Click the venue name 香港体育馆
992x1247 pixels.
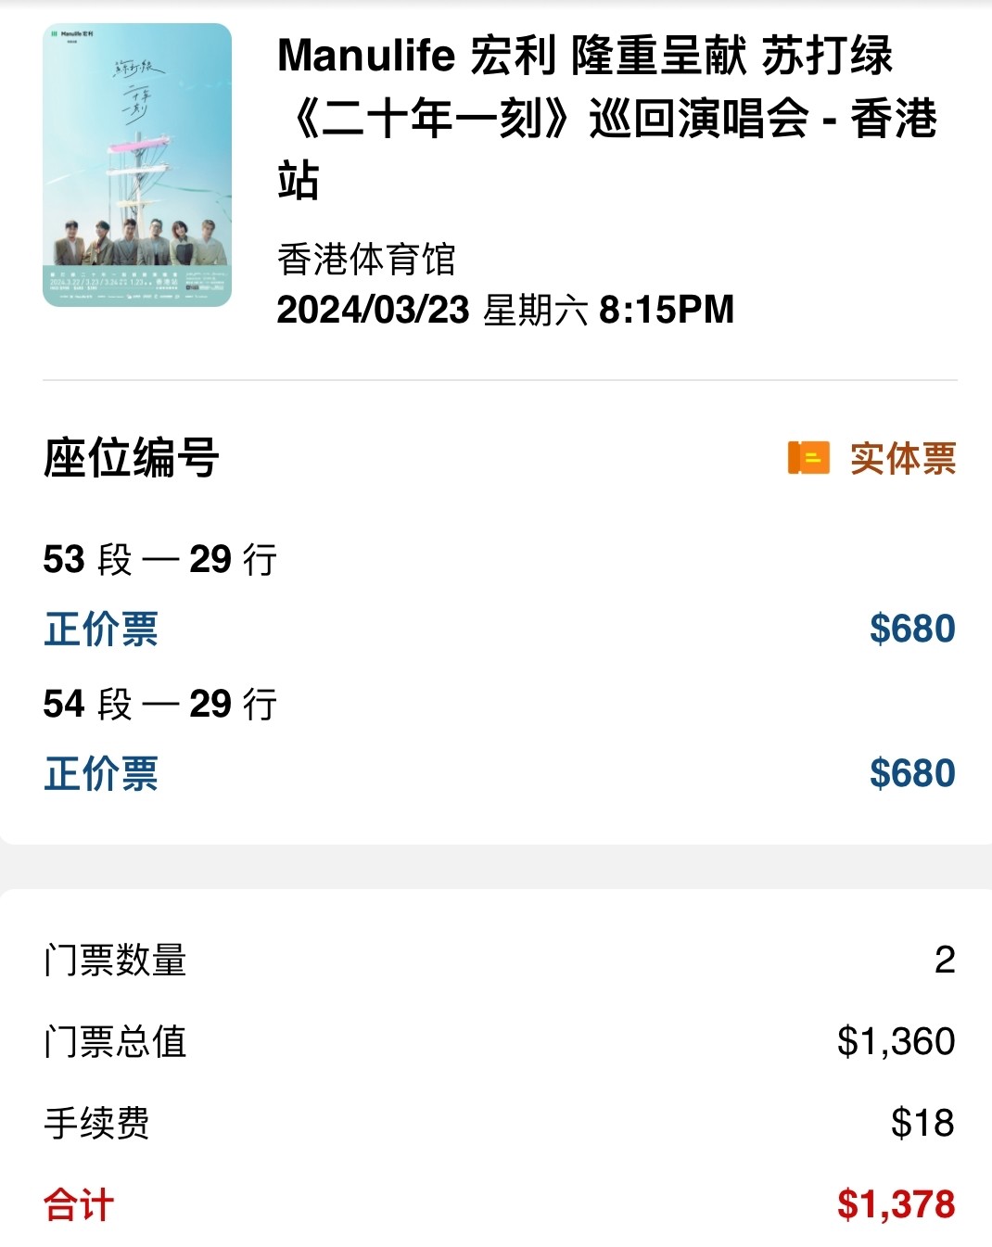click(x=366, y=259)
